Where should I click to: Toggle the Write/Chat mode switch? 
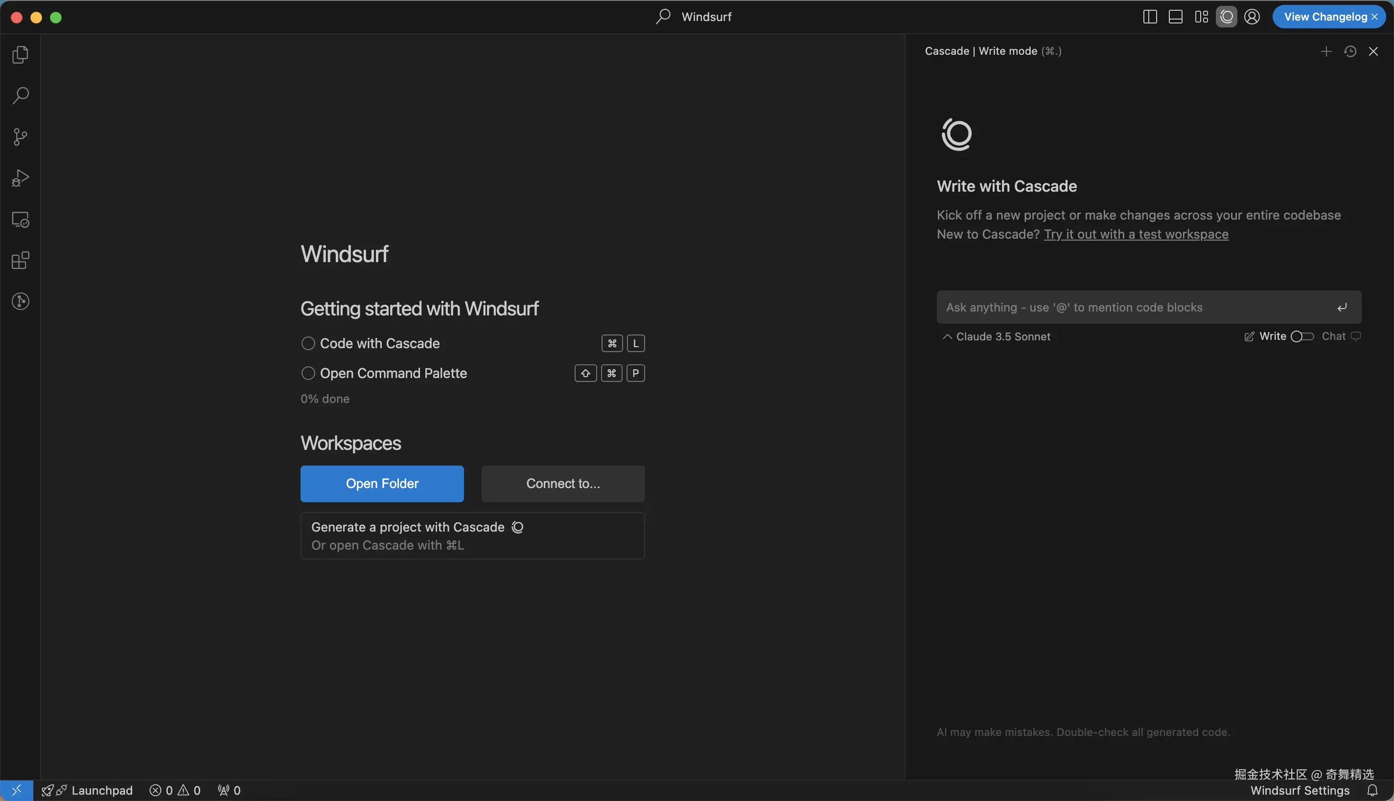(1302, 336)
